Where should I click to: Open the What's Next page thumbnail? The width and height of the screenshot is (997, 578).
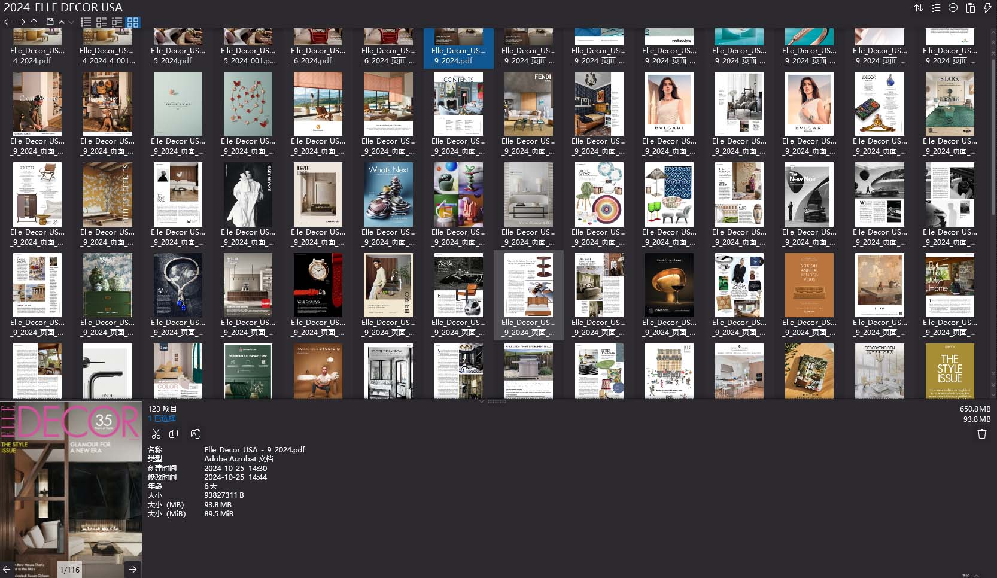(388, 194)
